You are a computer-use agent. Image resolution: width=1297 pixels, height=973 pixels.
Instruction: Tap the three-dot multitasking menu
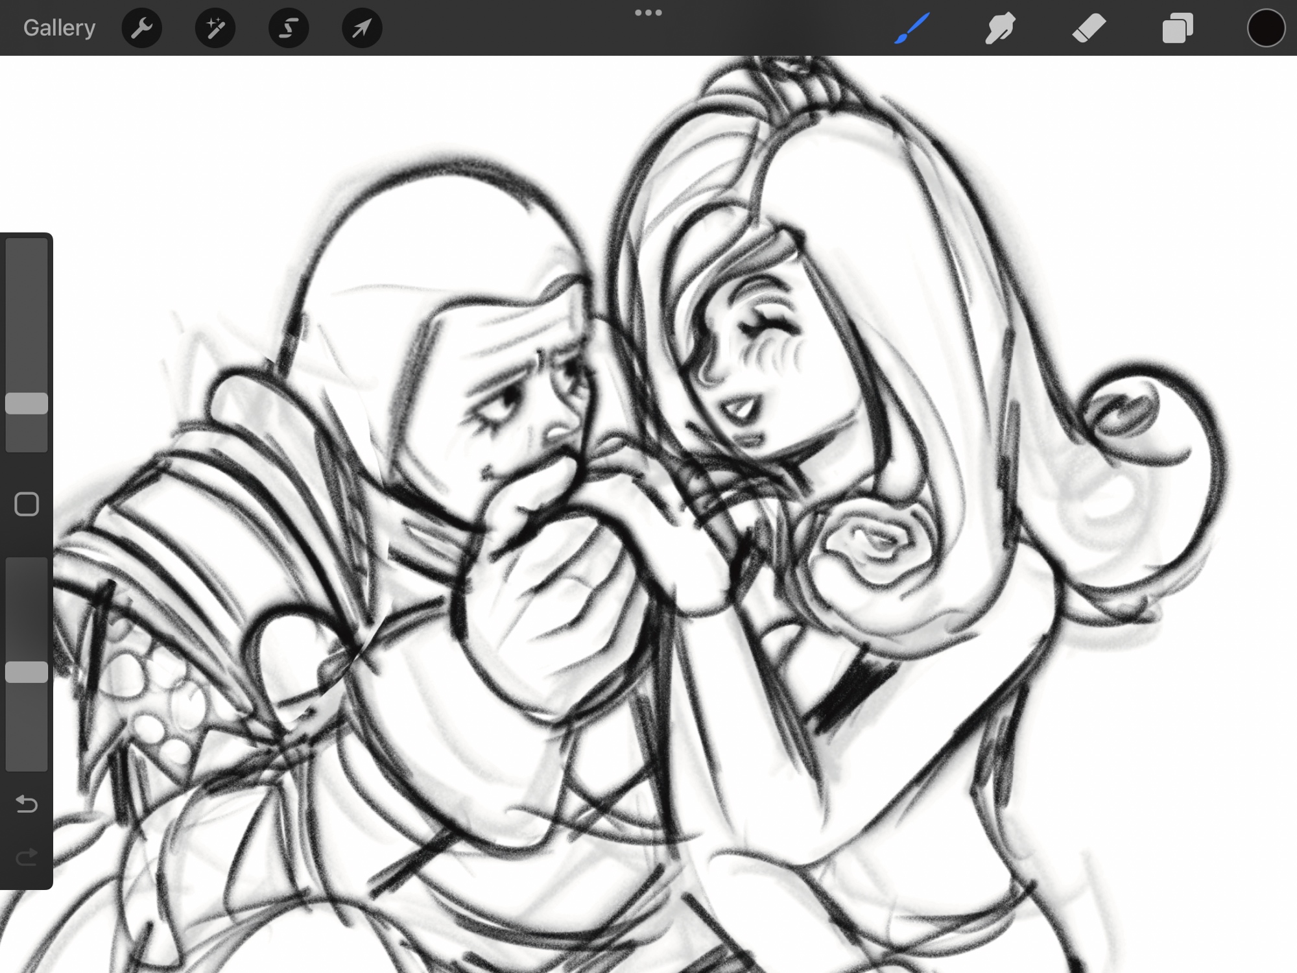click(648, 13)
